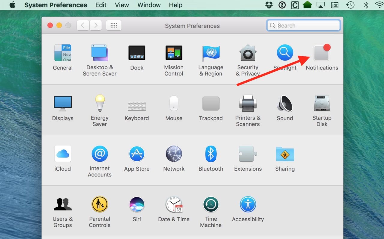Open the Edit menu

[x=101, y=5]
